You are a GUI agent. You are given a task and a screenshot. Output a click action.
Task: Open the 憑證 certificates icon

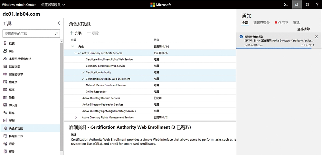coord(5,144)
